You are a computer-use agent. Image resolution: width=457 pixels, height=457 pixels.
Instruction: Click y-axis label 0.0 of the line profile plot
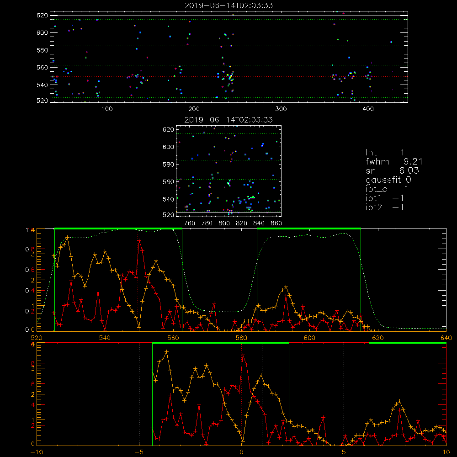[30, 330]
